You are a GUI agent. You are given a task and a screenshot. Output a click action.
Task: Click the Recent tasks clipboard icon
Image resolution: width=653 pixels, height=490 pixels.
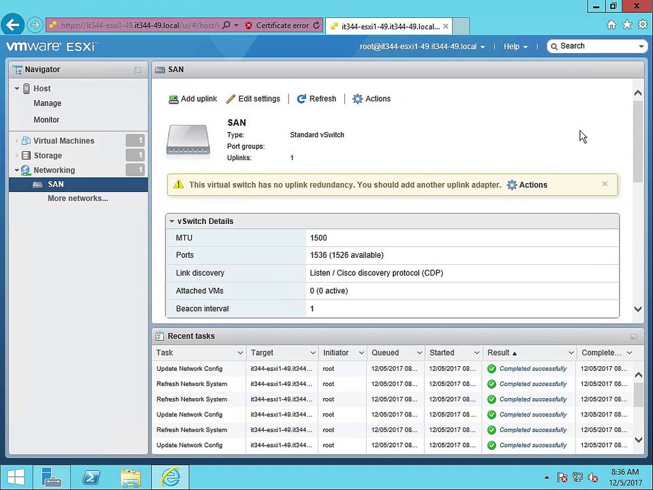point(159,336)
